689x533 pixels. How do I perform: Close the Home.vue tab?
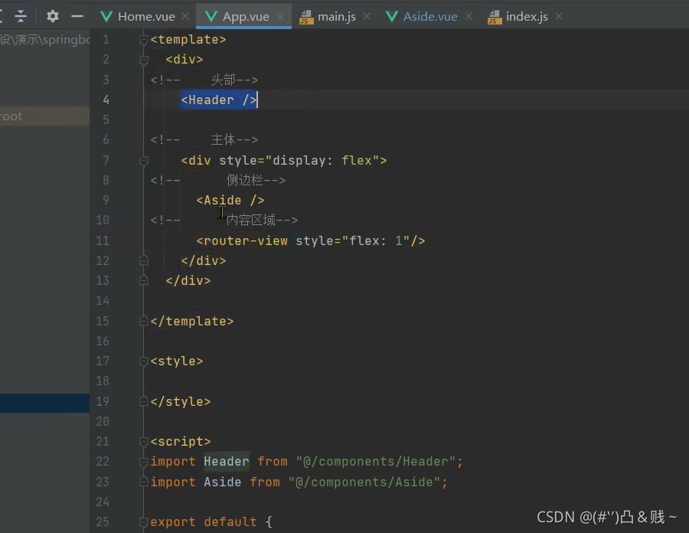pos(185,16)
